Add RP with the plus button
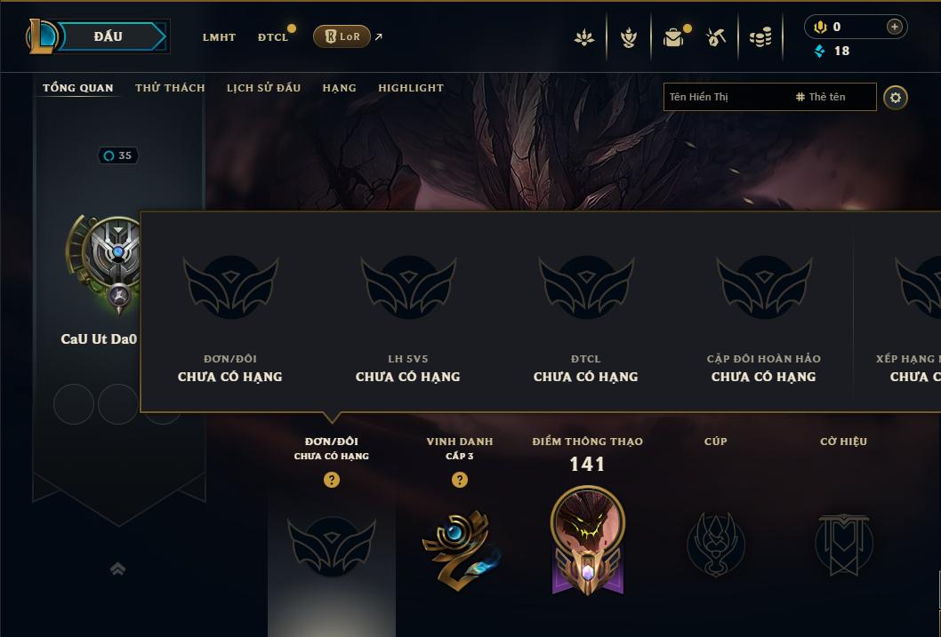This screenshot has width=941, height=637. (x=894, y=27)
